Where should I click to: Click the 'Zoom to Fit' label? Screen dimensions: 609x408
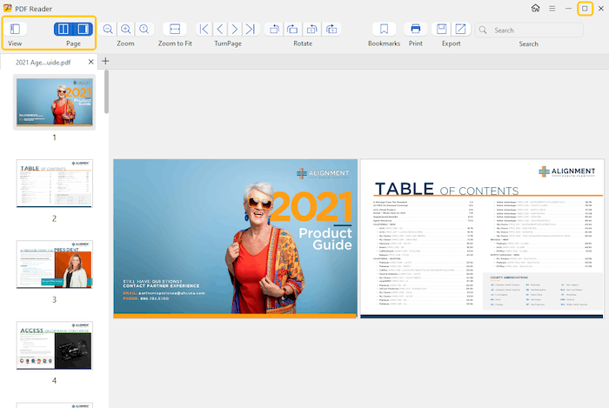(175, 43)
